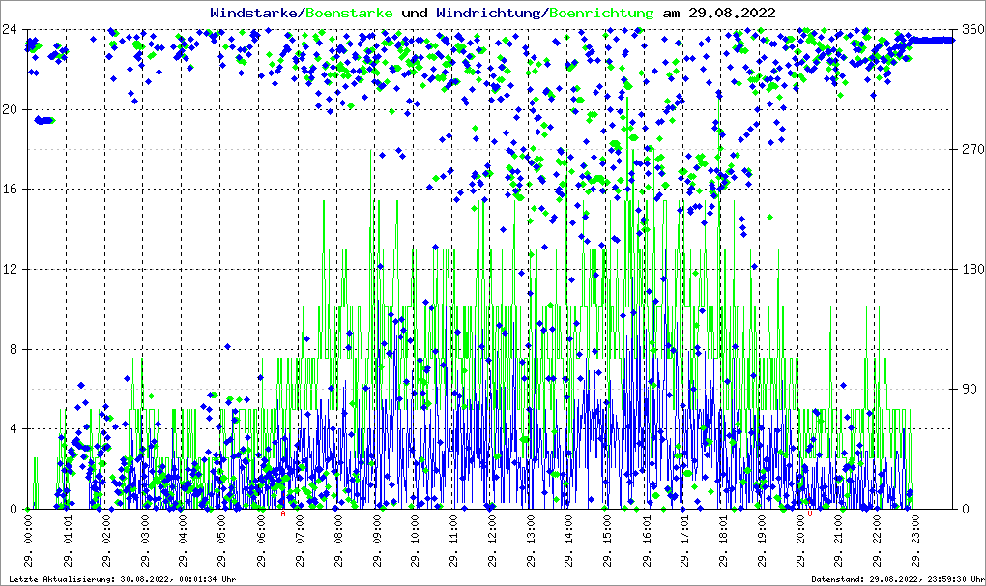The image size is (986, 586).
Task: Click the "29. 09:00" time axis label
Action: coord(376,542)
